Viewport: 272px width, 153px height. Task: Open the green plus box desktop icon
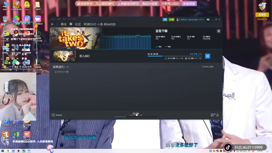27,5
